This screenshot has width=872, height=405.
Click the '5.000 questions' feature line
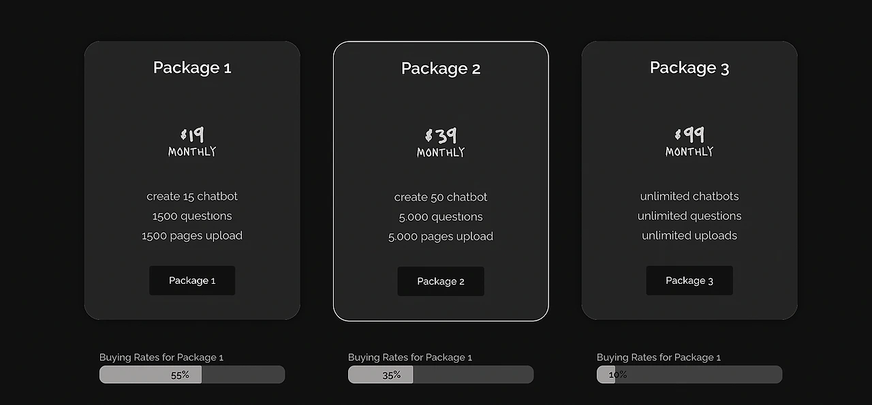[x=441, y=216]
